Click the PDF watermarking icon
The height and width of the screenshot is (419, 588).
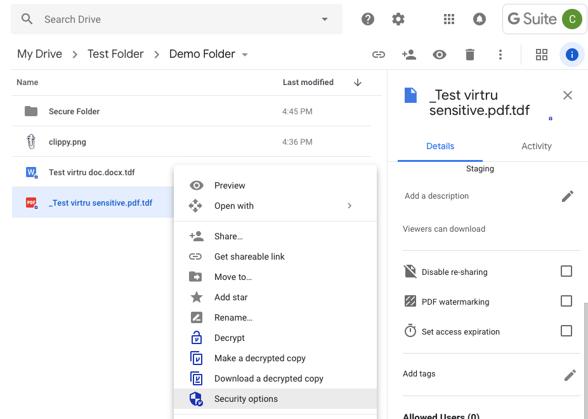click(x=410, y=301)
